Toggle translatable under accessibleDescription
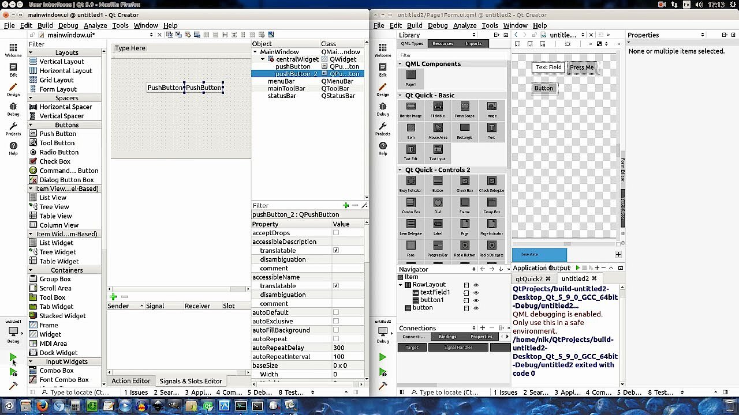This screenshot has height=415, width=739. tap(335, 251)
